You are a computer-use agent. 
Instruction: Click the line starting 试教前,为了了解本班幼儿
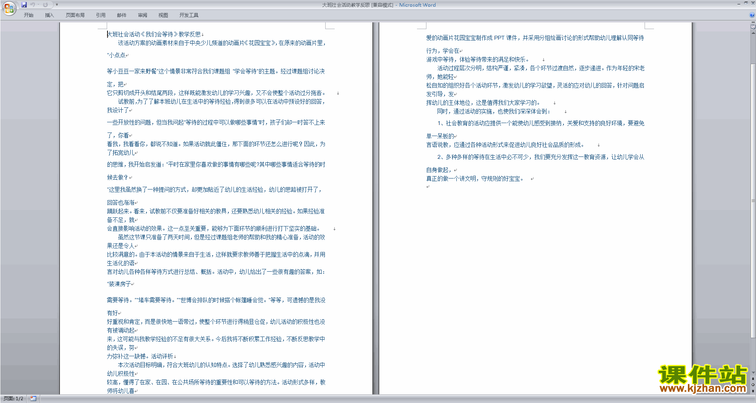click(x=222, y=102)
